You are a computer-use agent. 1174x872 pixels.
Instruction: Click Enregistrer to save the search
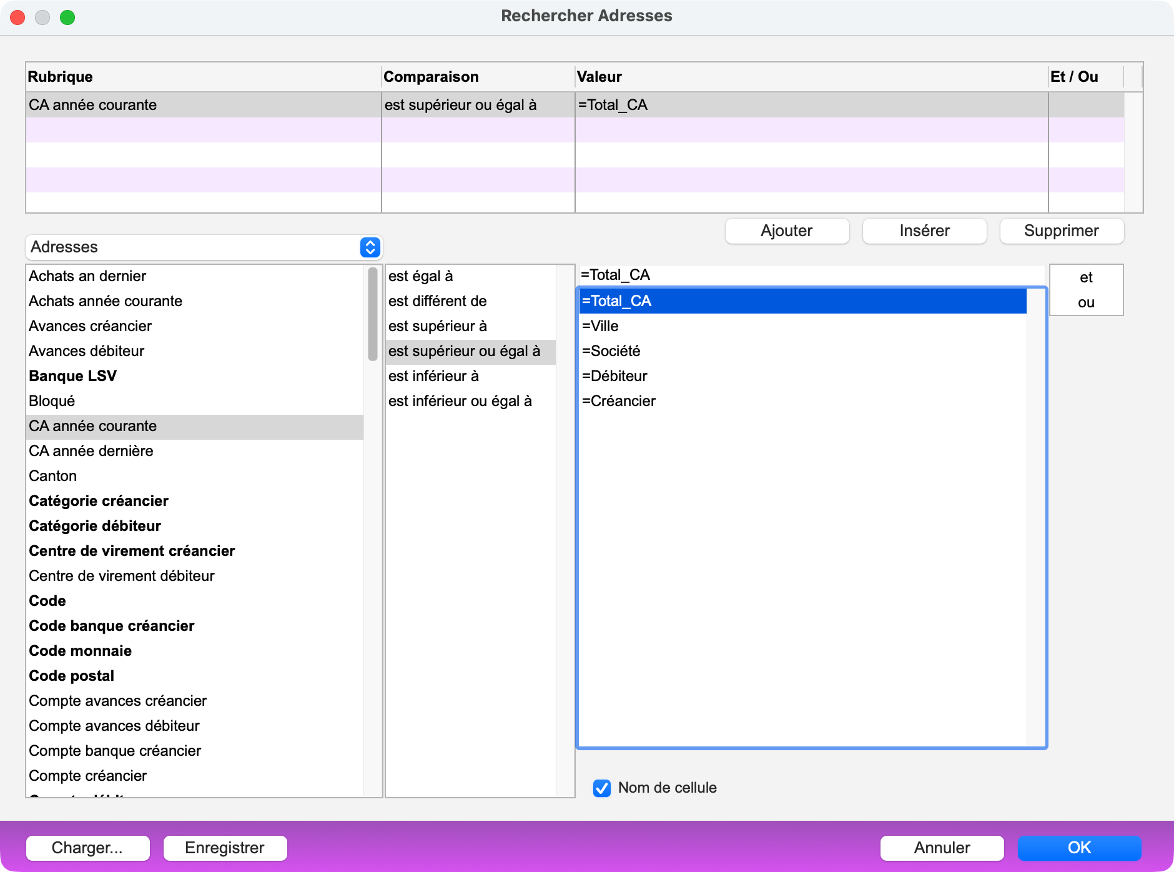tap(225, 848)
